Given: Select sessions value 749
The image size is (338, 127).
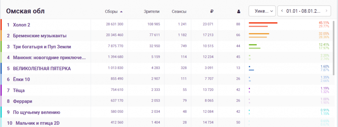Looking at the screenshot, I should 184,46.
